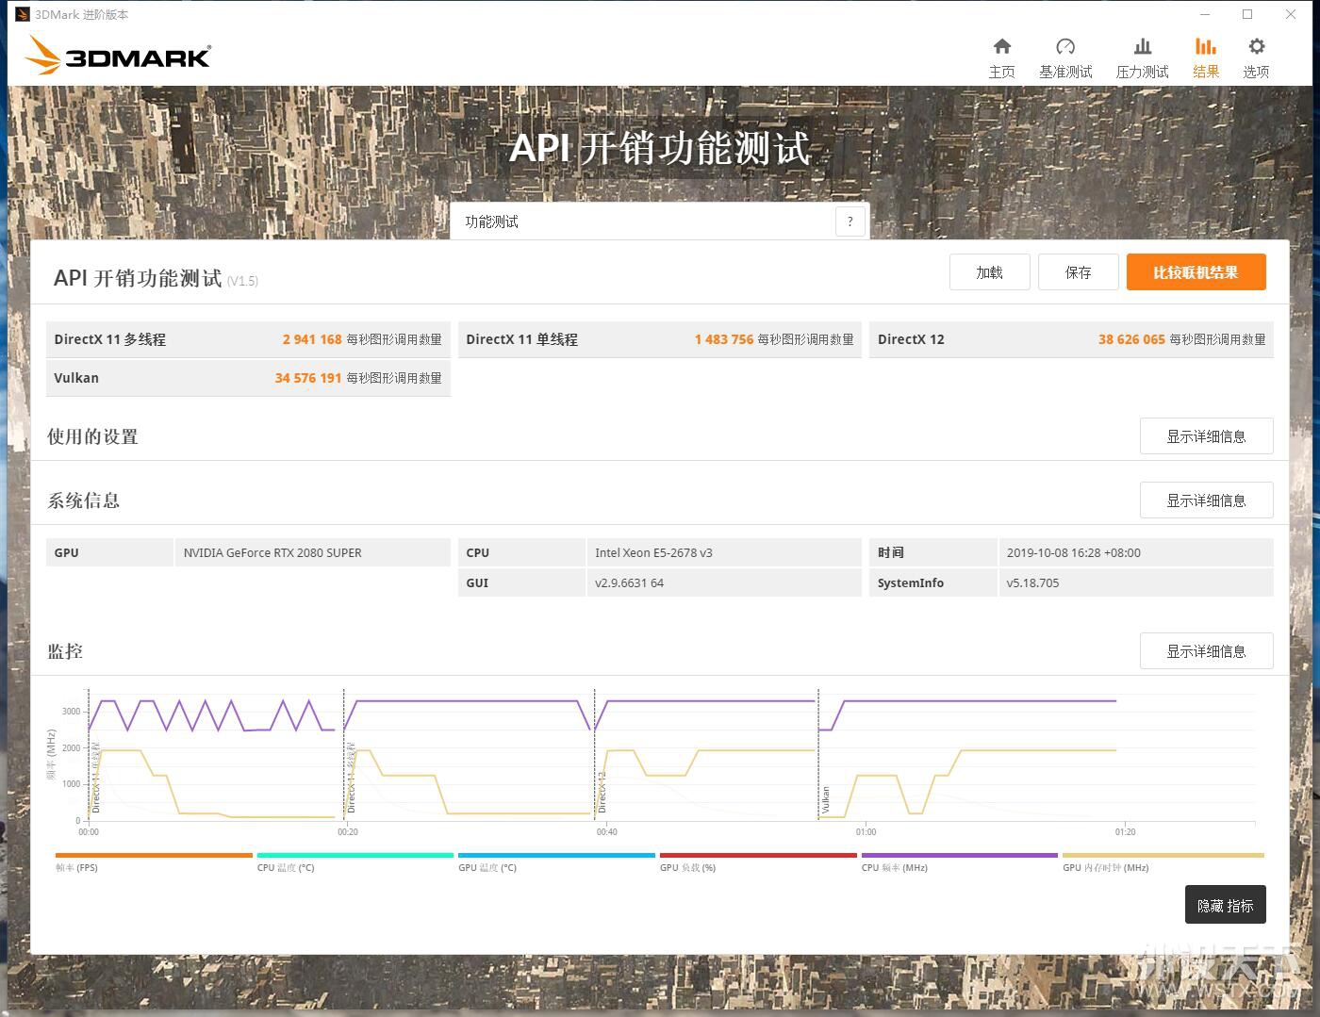1320x1017 pixels.
Task: Toggle the blue GPU 温度 legend
Action: 556,861
